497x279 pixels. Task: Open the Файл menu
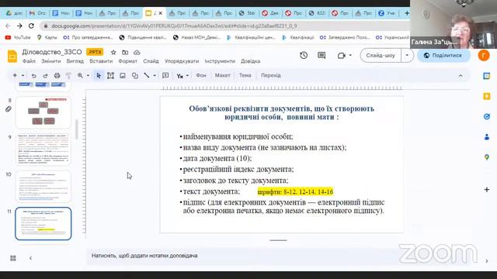29,61
